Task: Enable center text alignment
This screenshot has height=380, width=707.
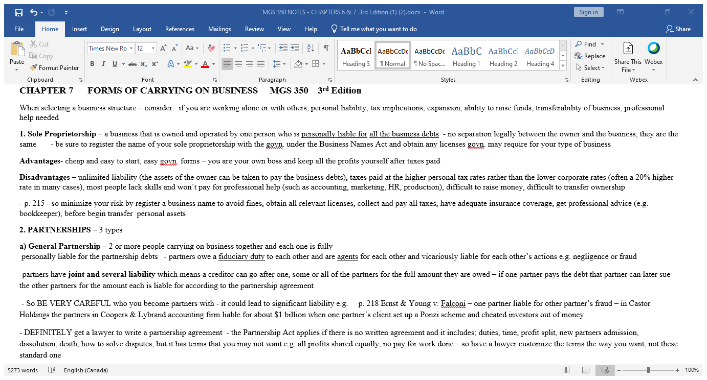Action: 238,63
